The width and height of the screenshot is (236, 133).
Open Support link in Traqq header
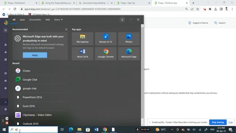[x=220, y=23]
